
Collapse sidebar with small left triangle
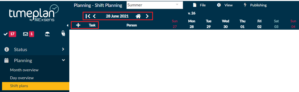67,25
